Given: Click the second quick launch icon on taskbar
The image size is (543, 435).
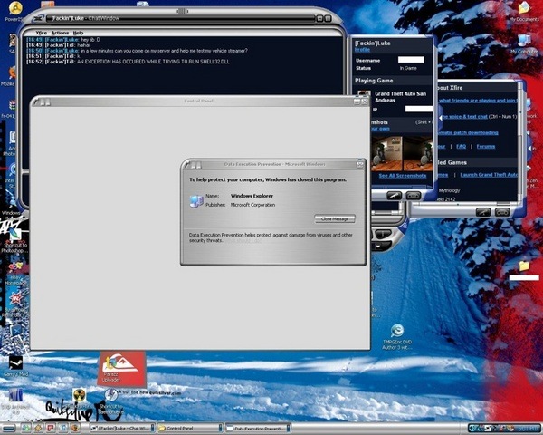Looking at the screenshot, I should click(x=38, y=429).
